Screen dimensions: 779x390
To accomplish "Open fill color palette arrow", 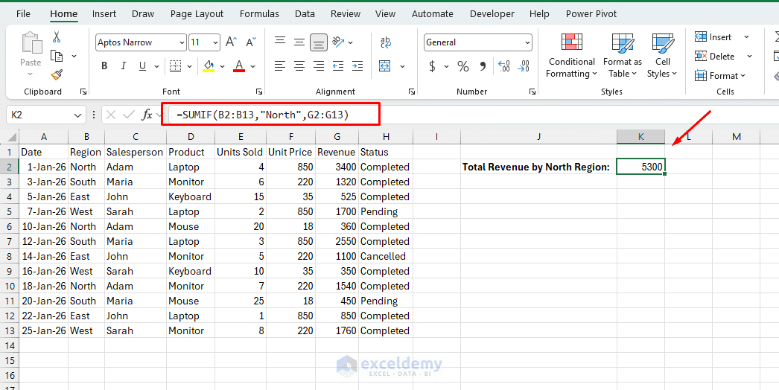I will pyautogui.click(x=222, y=66).
